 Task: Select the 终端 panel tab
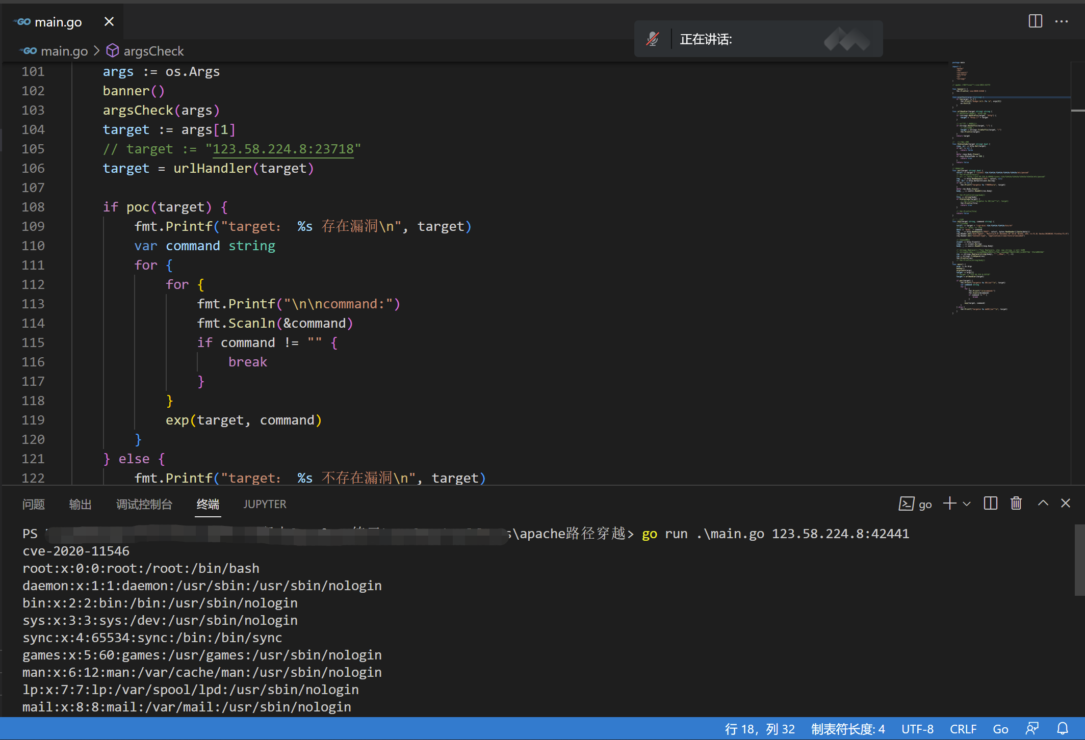(x=208, y=504)
